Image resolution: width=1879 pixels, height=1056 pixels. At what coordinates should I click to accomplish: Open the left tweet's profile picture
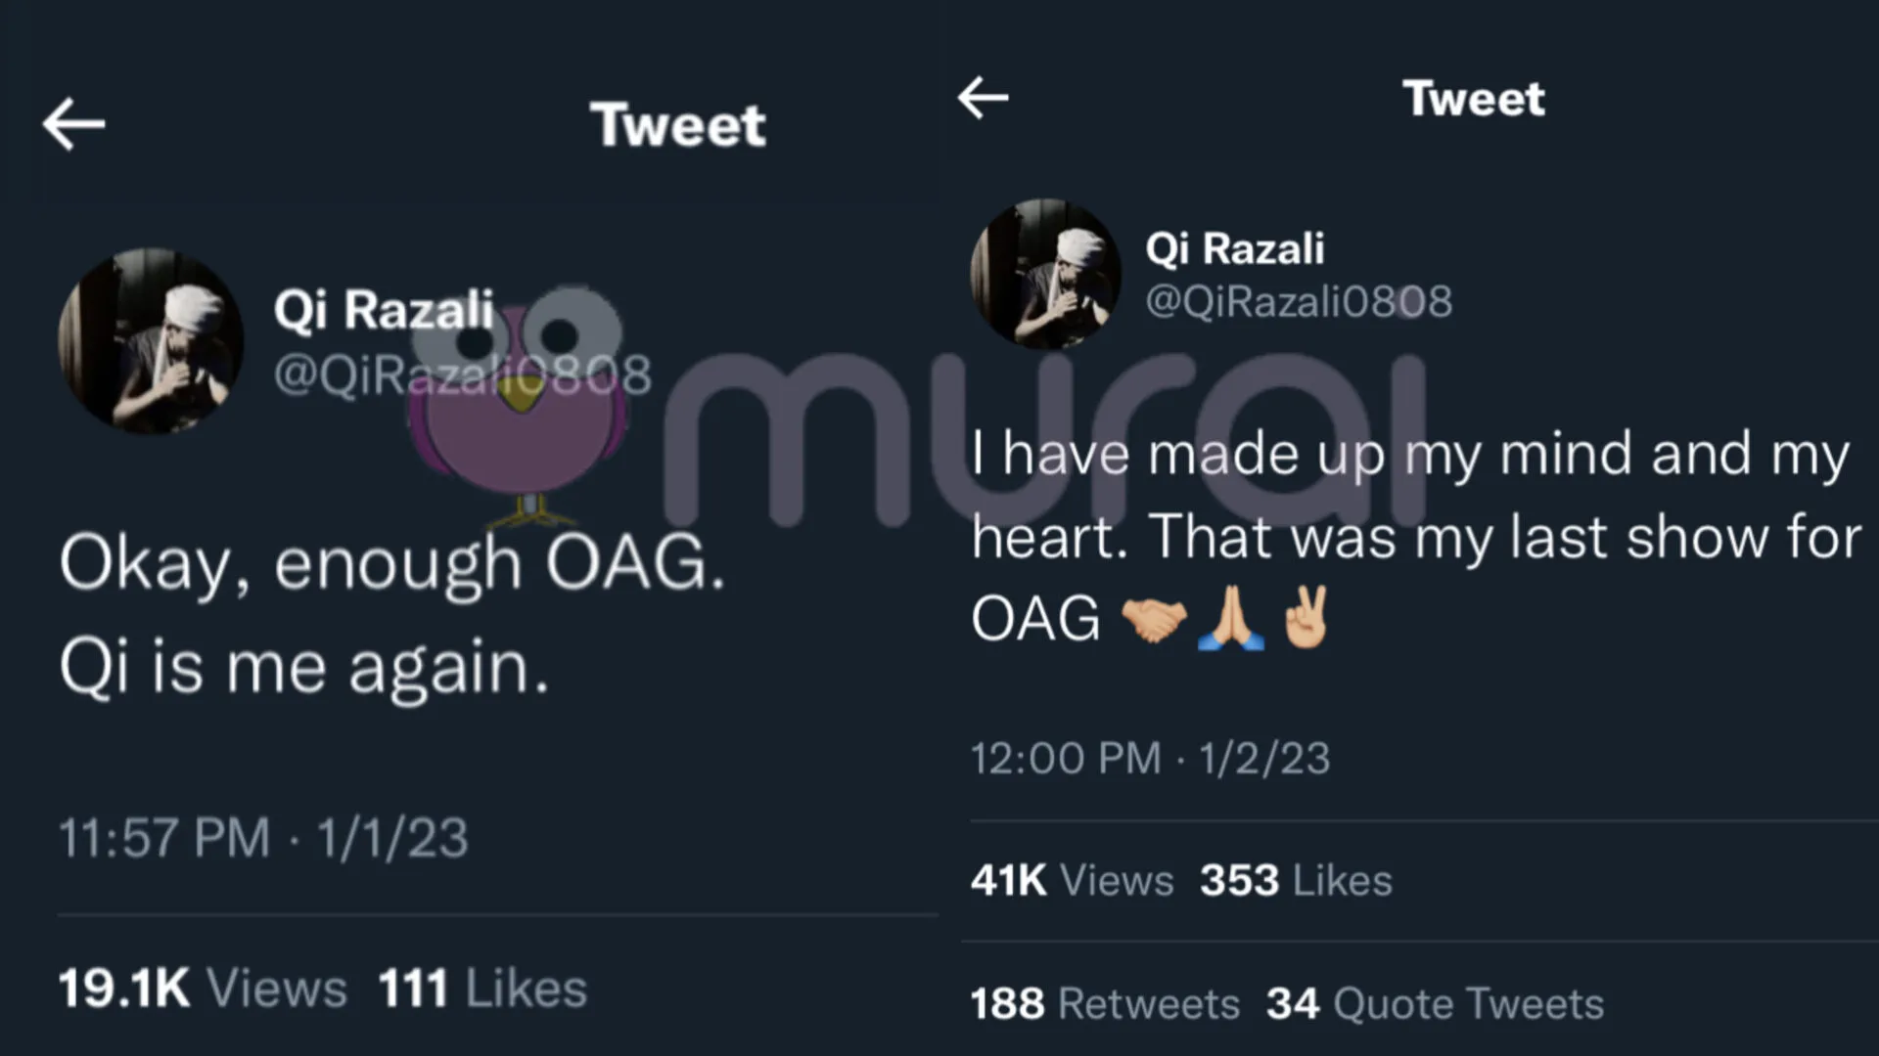click(151, 340)
